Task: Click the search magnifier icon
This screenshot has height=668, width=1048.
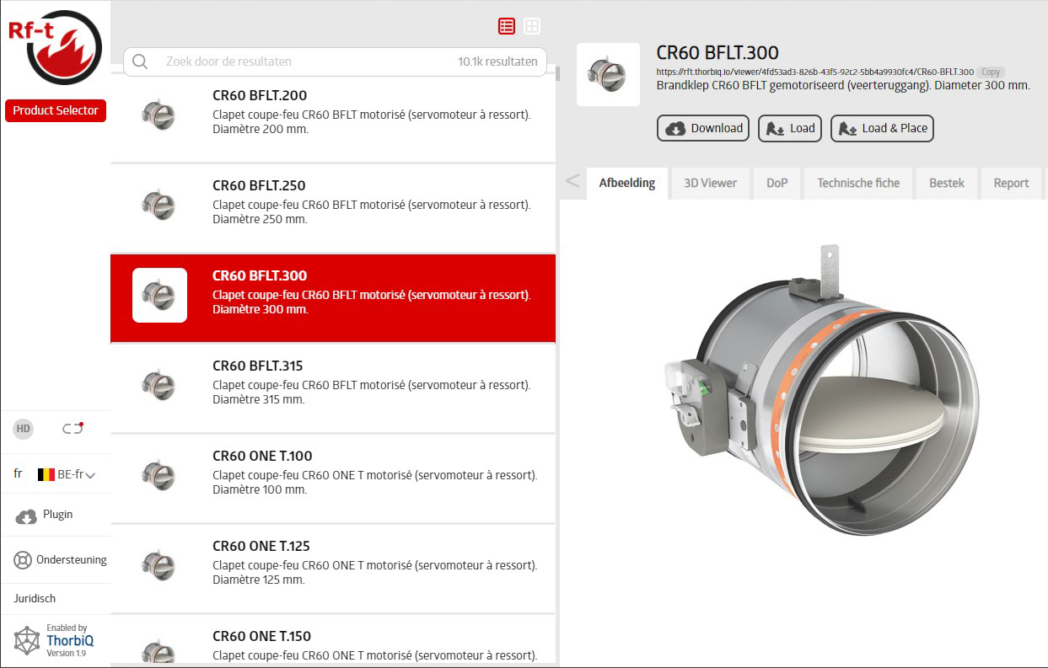Action: click(x=140, y=61)
